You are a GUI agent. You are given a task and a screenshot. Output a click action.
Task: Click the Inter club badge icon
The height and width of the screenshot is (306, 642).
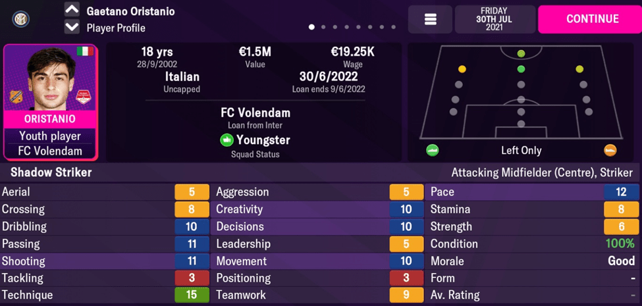(20, 19)
